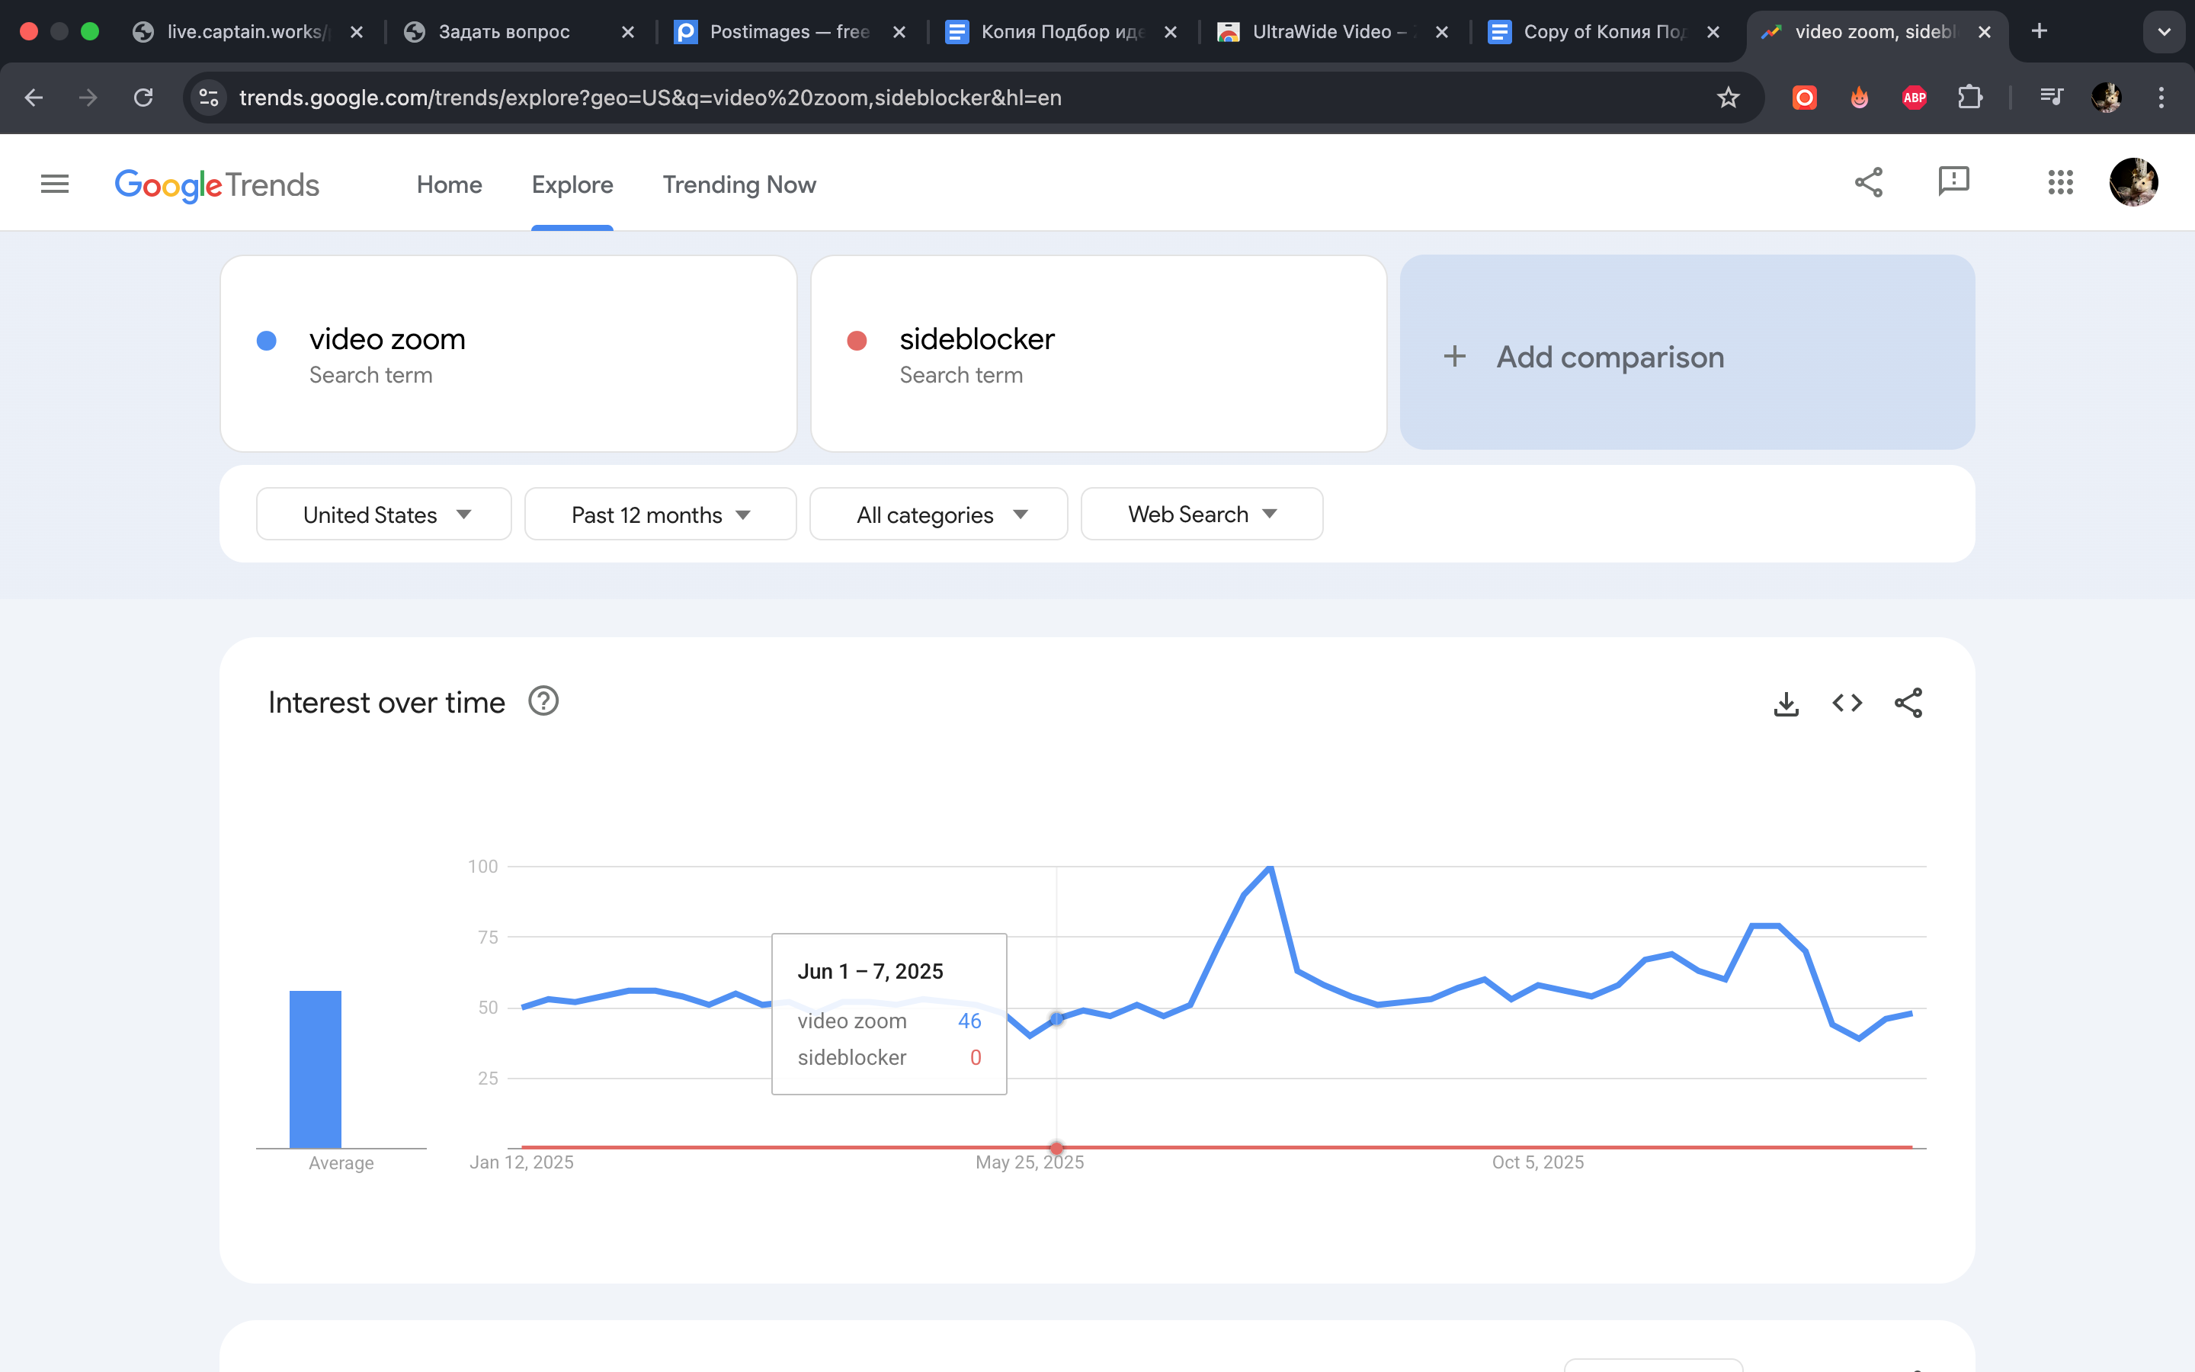Download the Interest over time CSV
2195x1372 pixels.
point(1786,704)
